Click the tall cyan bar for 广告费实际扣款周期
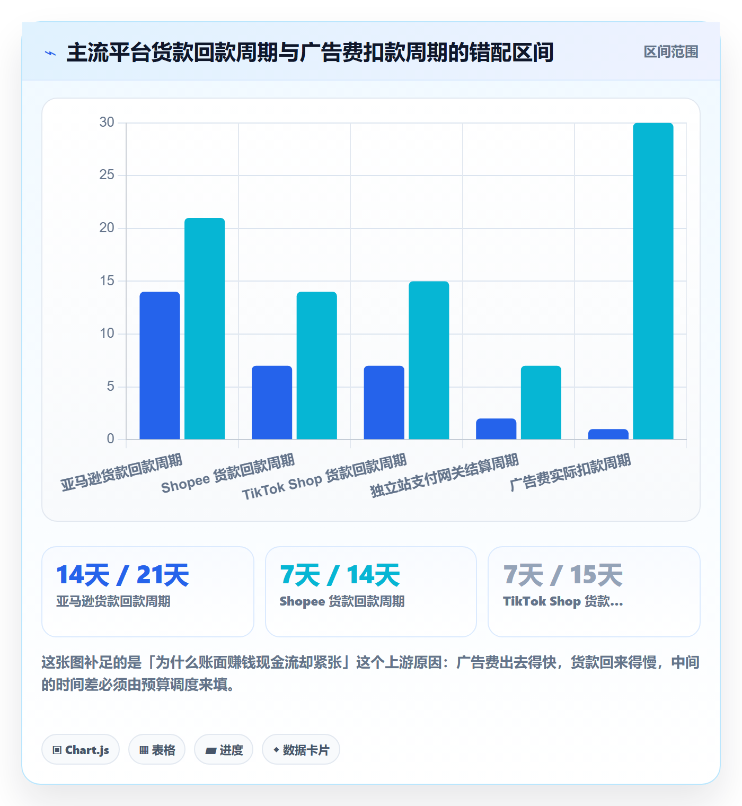Image resolution: width=742 pixels, height=806 pixels. click(653, 281)
